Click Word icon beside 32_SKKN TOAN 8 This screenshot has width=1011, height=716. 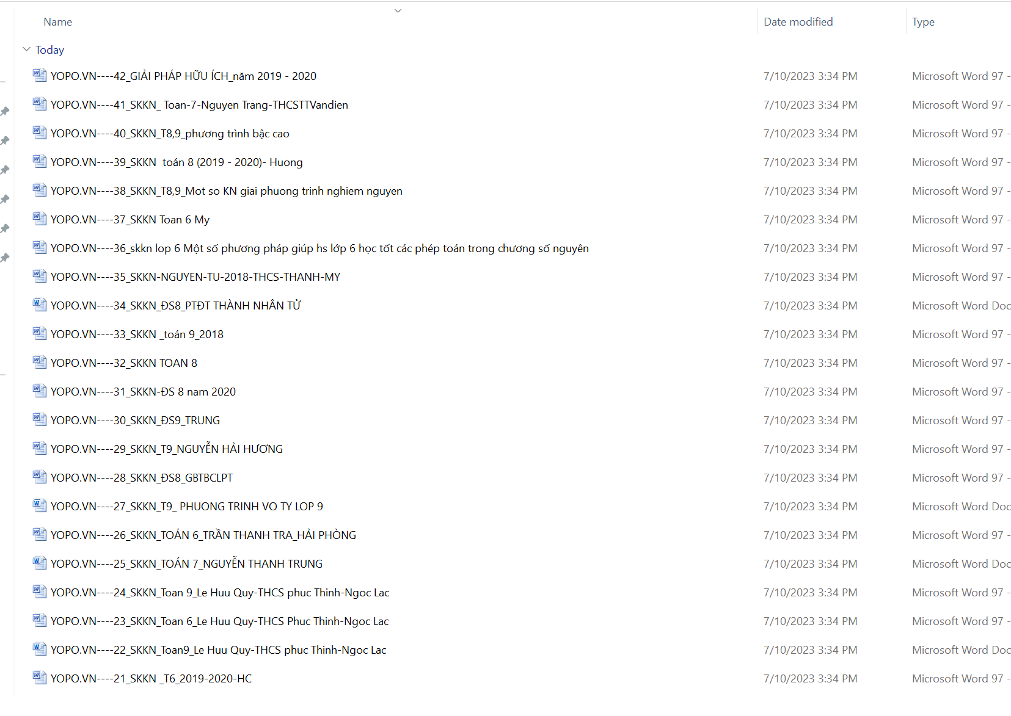click(x=40, y=363)
